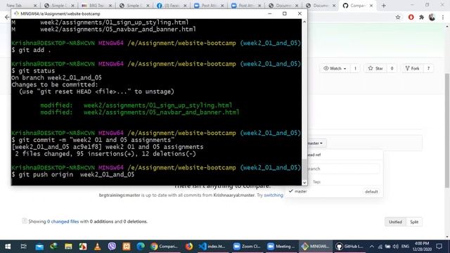Click the watchers count 1

(x=355, y=68)
